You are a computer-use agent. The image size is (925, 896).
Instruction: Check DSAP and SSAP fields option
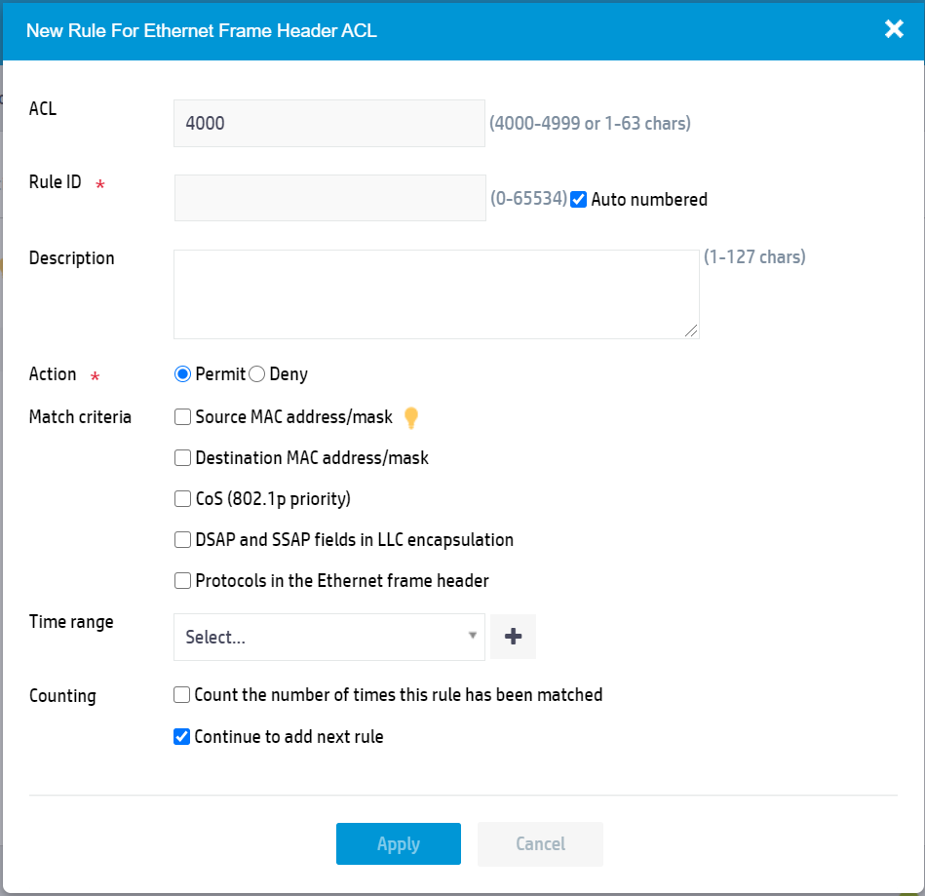[182, 539]
